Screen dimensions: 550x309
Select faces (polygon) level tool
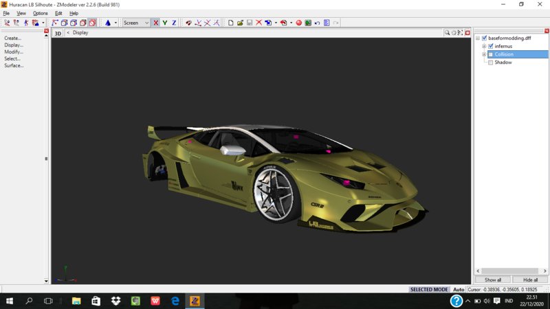pos(74,23)
